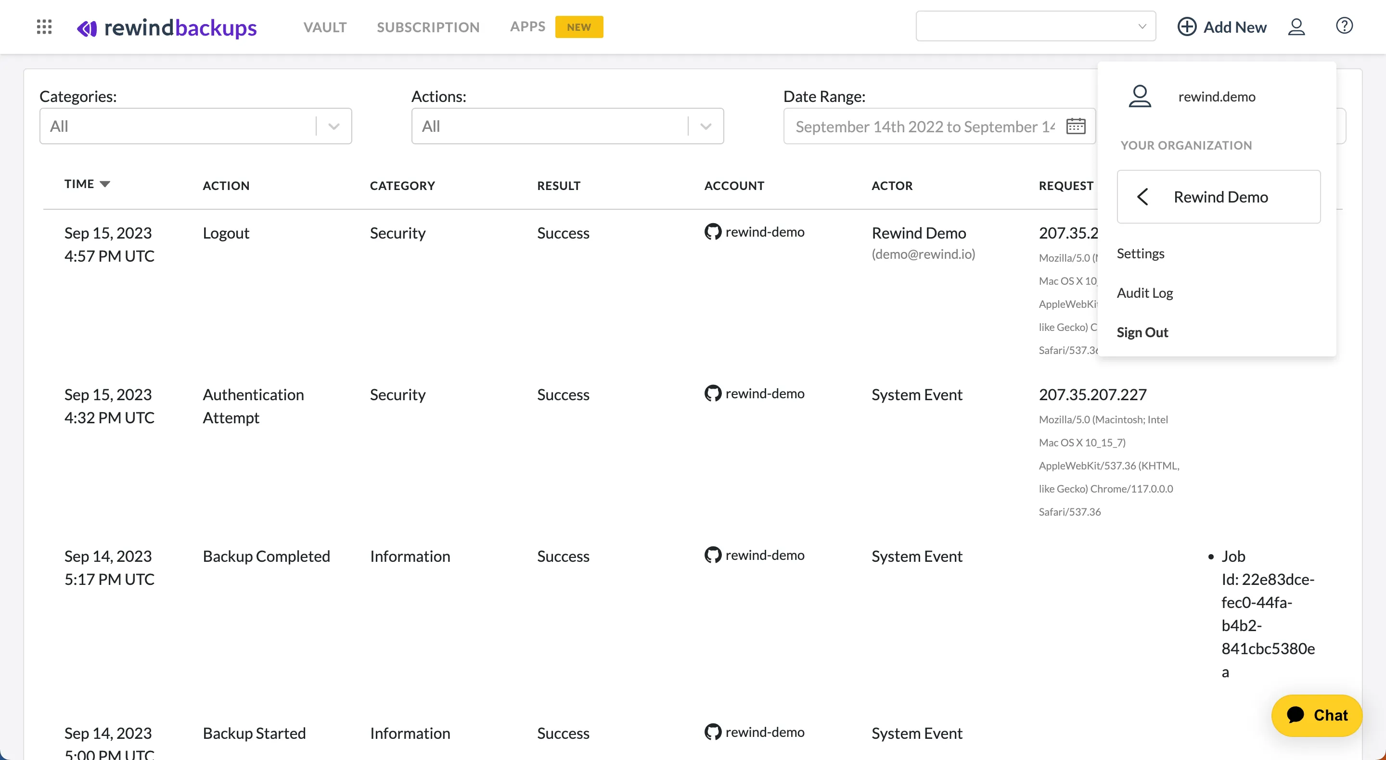Click GitHub icon in Backup Completed row
The width and height of the screenshot is (1386, 760).
(713, 555)
